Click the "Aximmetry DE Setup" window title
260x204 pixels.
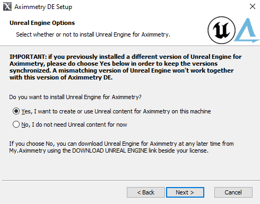pyautogui.click(x=43, y=7)
